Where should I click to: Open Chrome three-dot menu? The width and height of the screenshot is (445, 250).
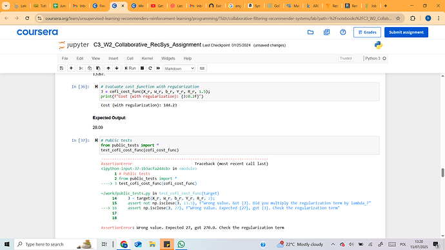pyautogui.click(x=439, y=19)
